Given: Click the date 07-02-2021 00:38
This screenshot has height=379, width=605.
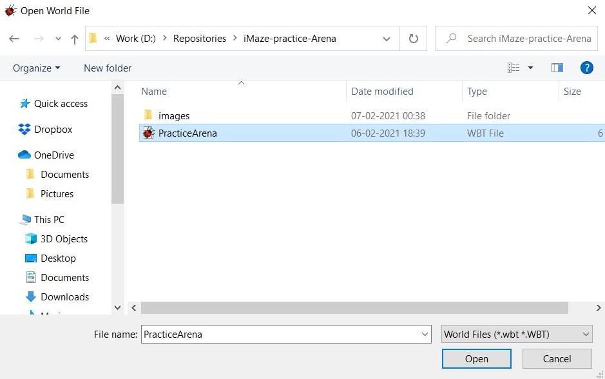Looking at the screenshot, I should 388,116.
